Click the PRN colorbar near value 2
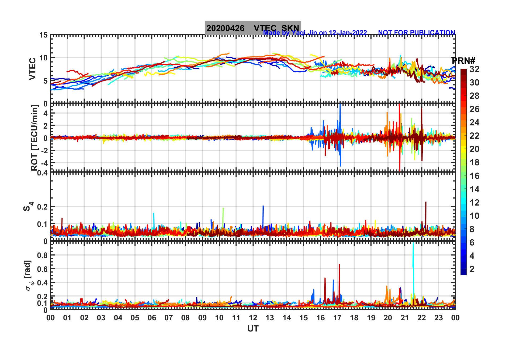The width and height of the screenshot is (506, 344). (x=463, y=269)
